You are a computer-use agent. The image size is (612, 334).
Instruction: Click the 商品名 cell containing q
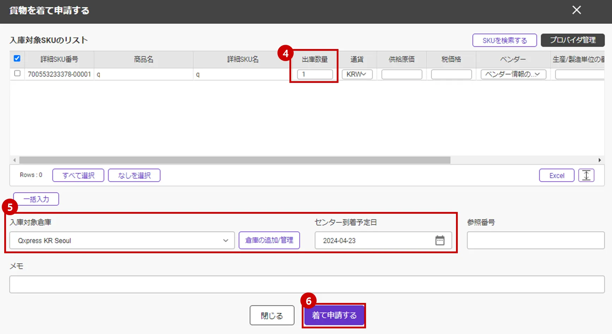tap(144, 74)
